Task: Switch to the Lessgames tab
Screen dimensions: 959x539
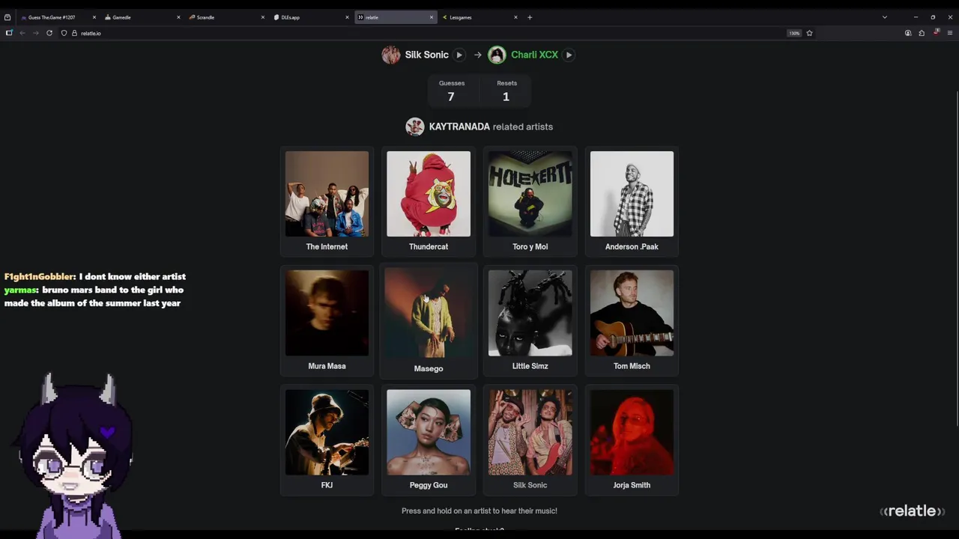Action: pyautogui.click(x=479, y=17)
